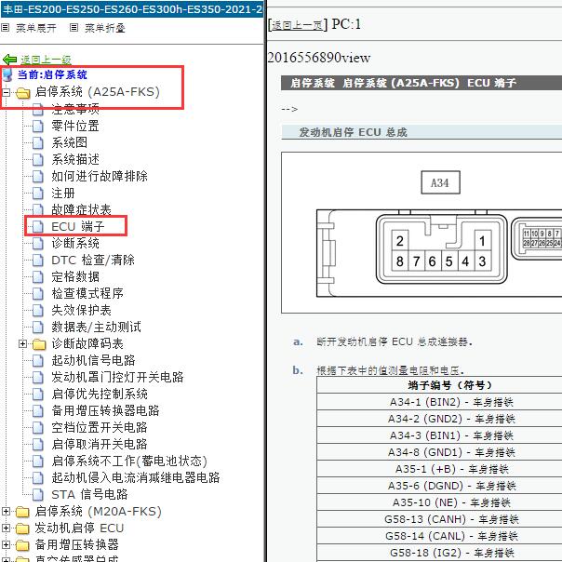Click the page icon beside 备用增压转换器电路
The image size is (562, 562).
click(x=38, y=411)
